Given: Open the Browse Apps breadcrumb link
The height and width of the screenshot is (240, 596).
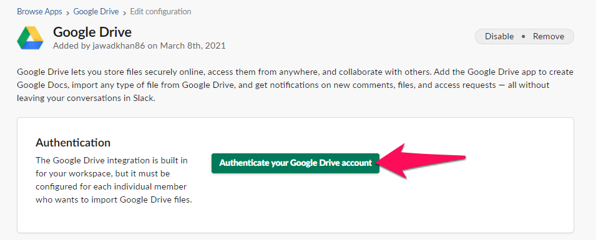Looking at the screenshot, I should point(39,12).
